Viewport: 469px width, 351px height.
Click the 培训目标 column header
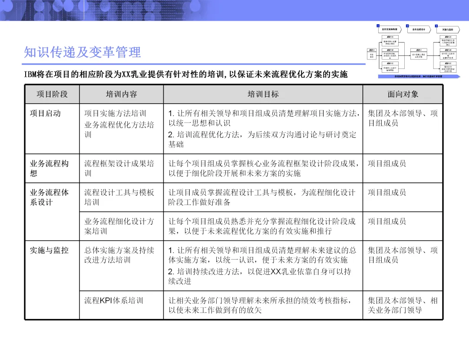[x=263, y=94]
